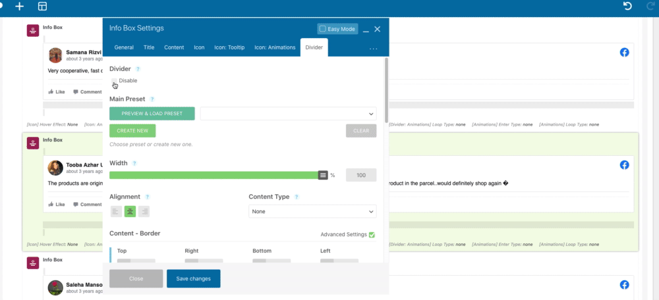Click the Clear preset button

coord(361,131)
